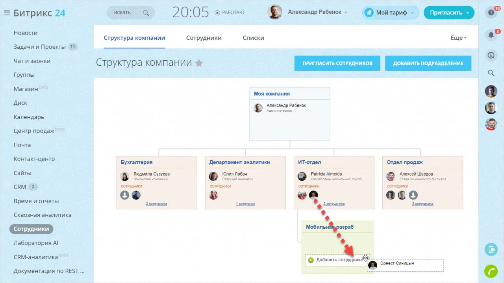Open the Бухгалтерия department title

(137, 162)
